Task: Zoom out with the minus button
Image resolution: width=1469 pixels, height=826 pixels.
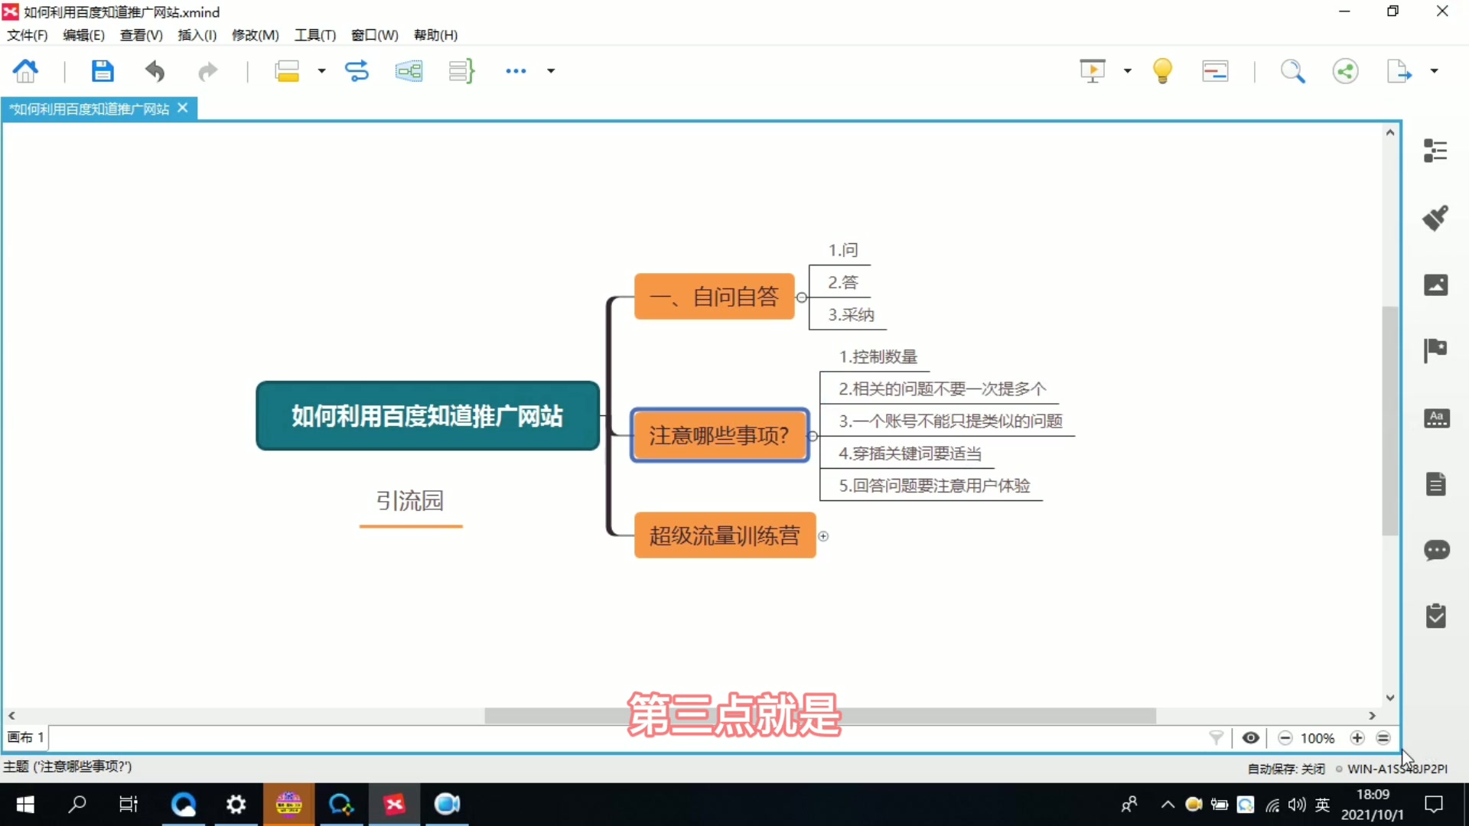Action: pos(1285,738)
